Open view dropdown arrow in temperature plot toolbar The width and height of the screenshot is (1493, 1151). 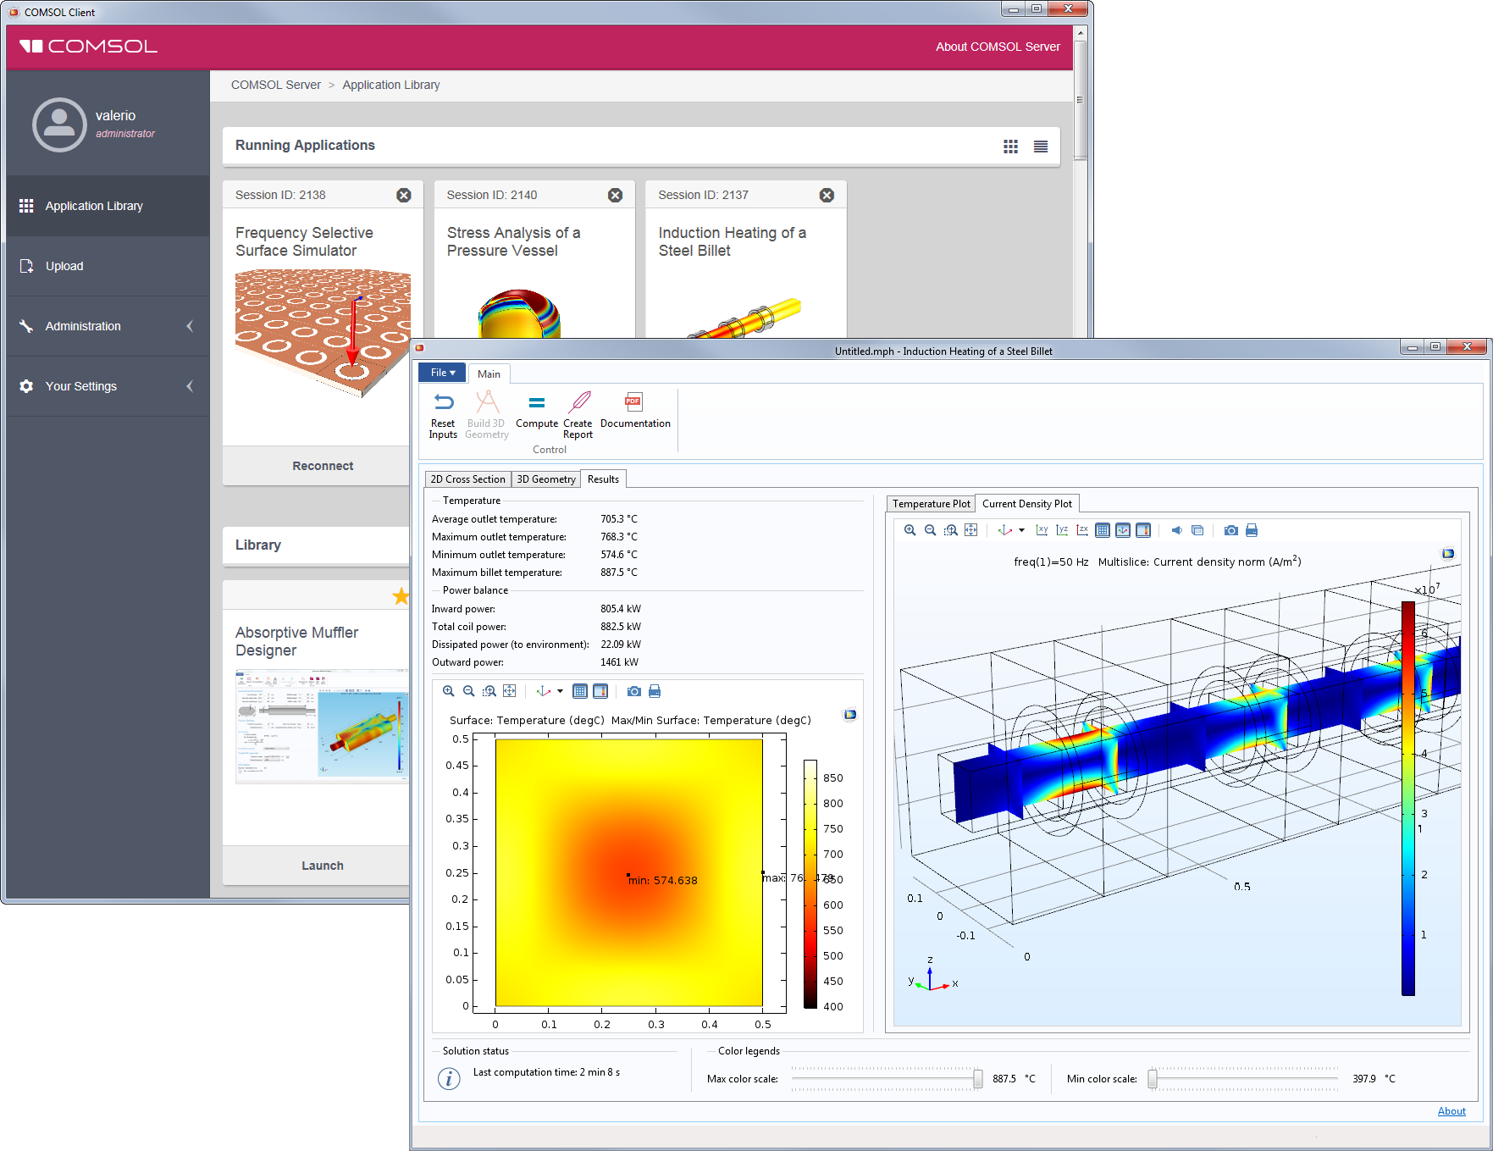(560, 691)
